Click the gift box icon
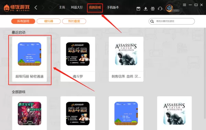Viewport: 206px width, 130px height. 153,9
